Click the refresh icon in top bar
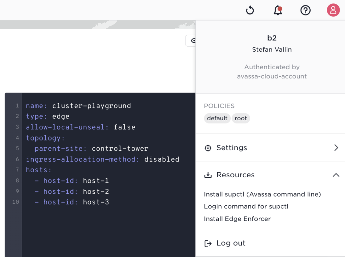The height and width of the screenshot is (257, 345). [x=250, y=10]
